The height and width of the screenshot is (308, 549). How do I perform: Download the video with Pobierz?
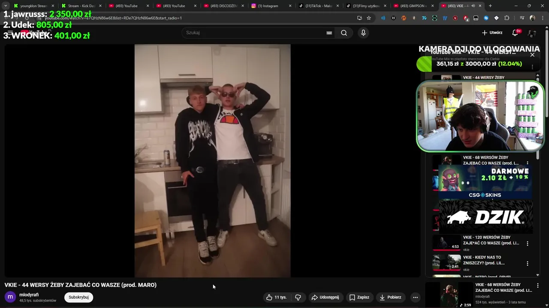390,297
